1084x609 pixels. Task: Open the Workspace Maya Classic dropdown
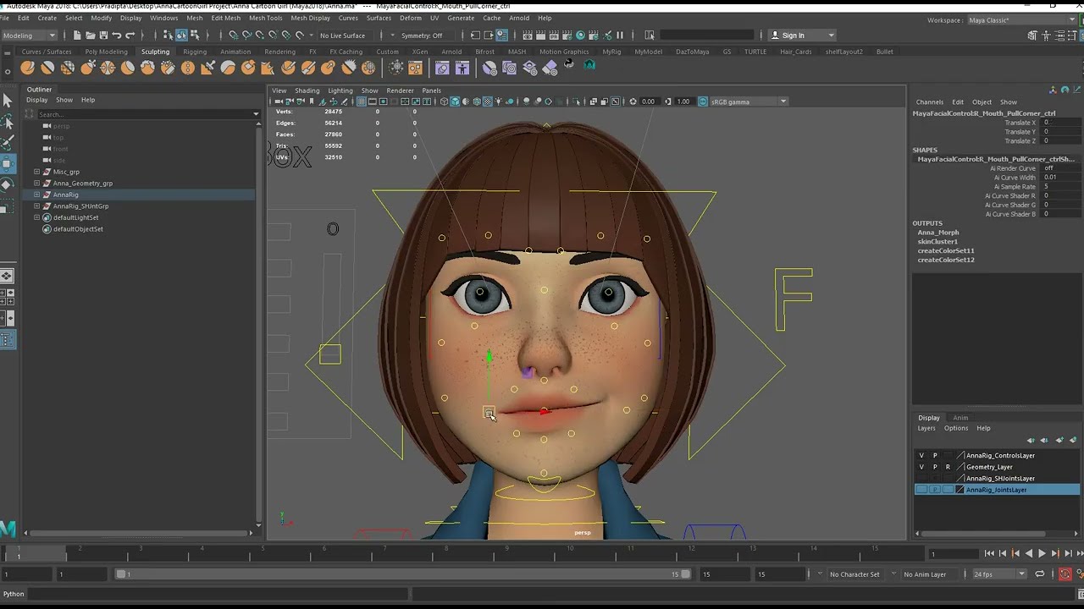coord(1020,20)
